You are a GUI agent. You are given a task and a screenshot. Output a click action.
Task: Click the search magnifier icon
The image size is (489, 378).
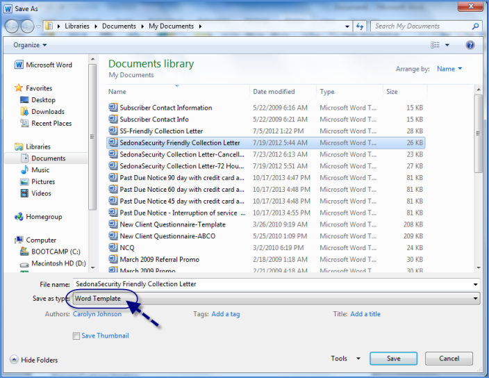(x=475, y=26)
